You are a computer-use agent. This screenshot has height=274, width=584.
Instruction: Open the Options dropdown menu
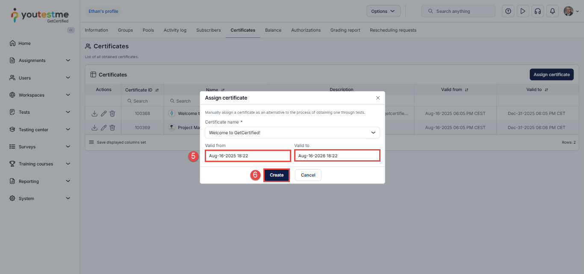tap(383, 11)
